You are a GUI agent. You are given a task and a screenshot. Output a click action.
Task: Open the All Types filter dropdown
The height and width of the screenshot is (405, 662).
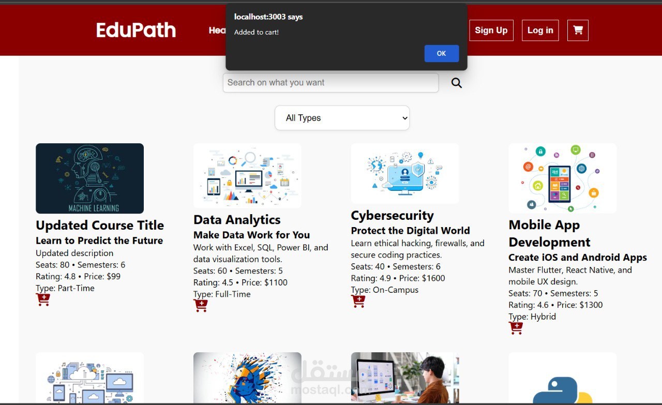pyautogui.click(x=342, y=118)
